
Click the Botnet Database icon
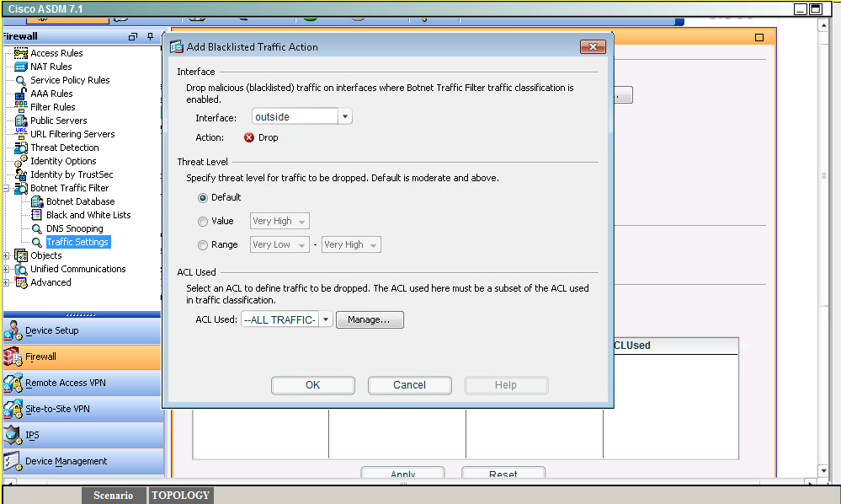(37, 201)
